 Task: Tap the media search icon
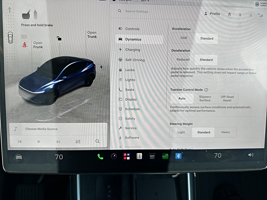coord(97,141)
